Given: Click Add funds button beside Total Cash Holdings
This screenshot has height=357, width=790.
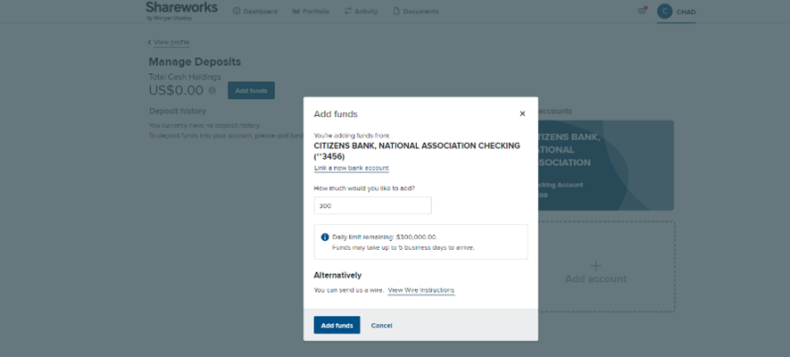Looking at the screenshot, I should [251, 90].
